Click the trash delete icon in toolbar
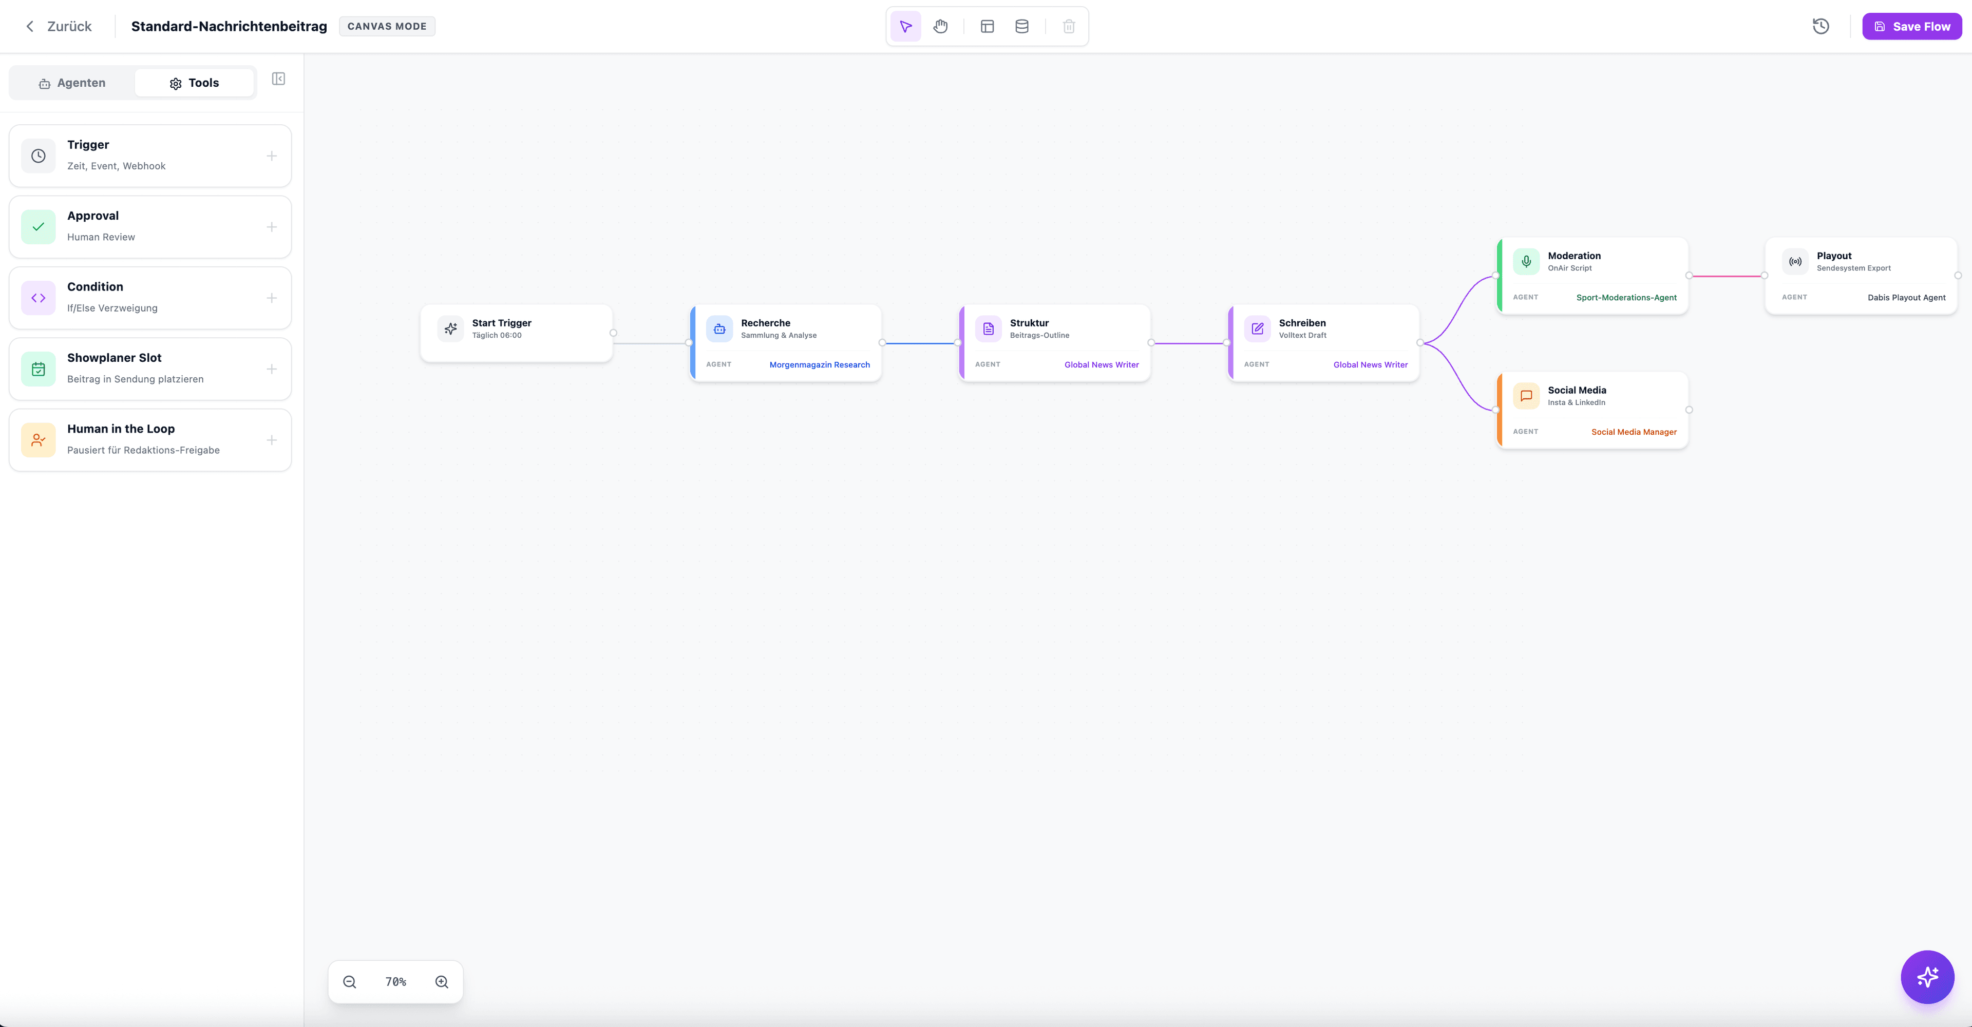 1069,26
